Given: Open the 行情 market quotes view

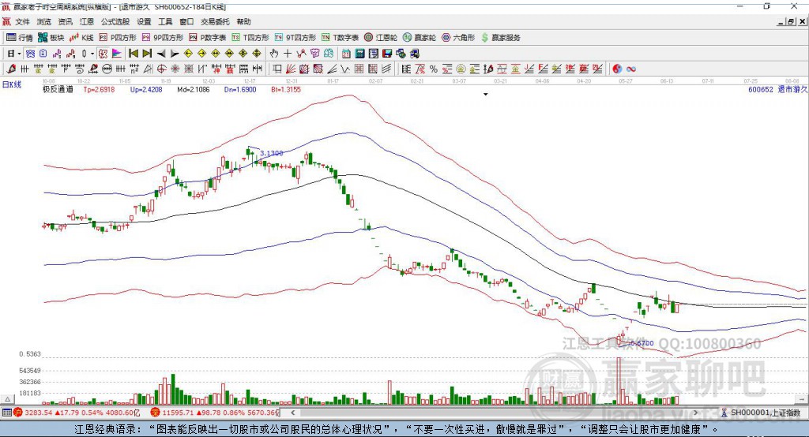Looking at the screenshot, I should click(19, 38).
